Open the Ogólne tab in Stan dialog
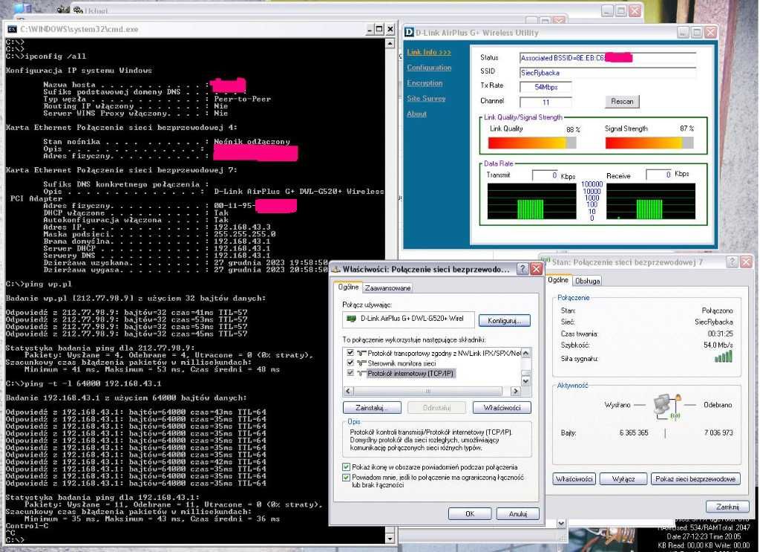The width and height of the screenshot is (760, 552). point(558,280)
